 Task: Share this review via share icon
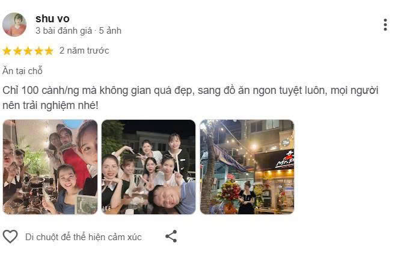[x=171, y=236]
